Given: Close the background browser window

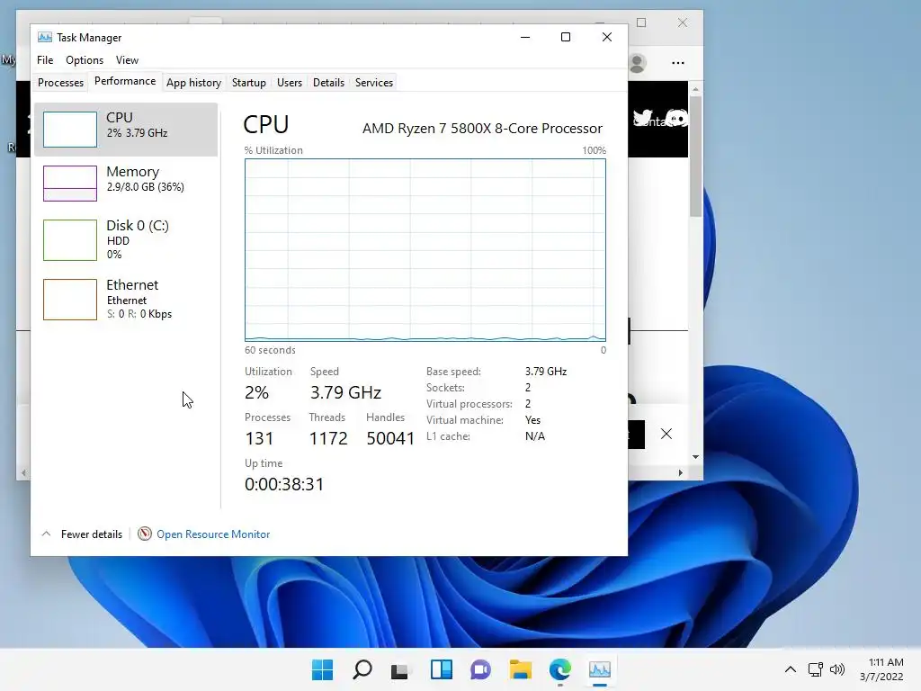Looking at the screenshot, I should pos(682,22).
